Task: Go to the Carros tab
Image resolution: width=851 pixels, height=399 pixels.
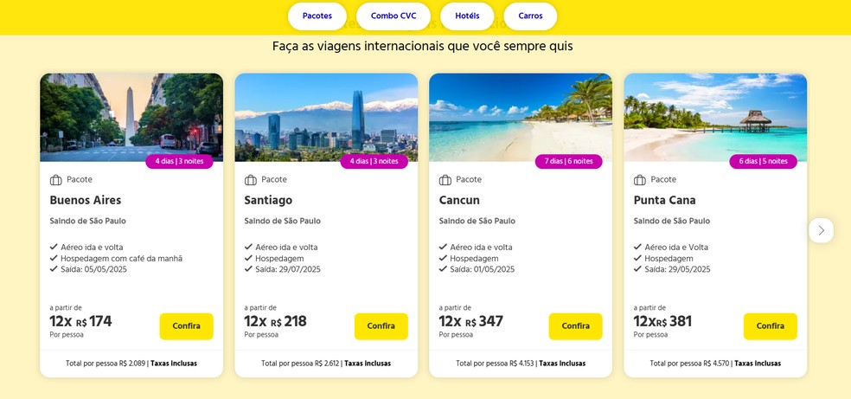Action: [x=530, y=16]
